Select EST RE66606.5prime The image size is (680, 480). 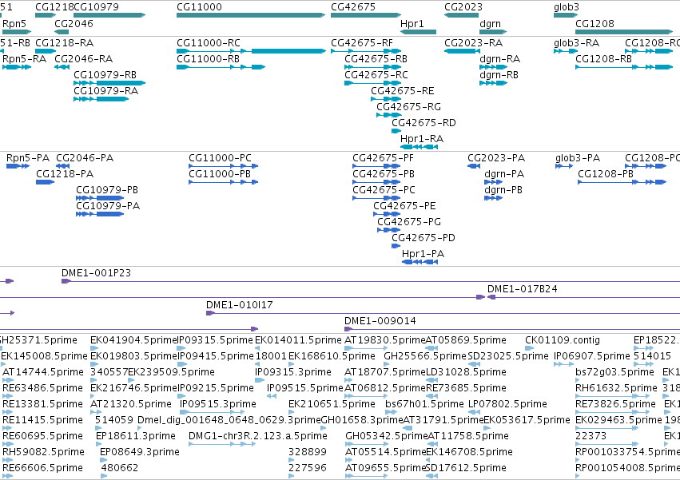pos(42,468)
